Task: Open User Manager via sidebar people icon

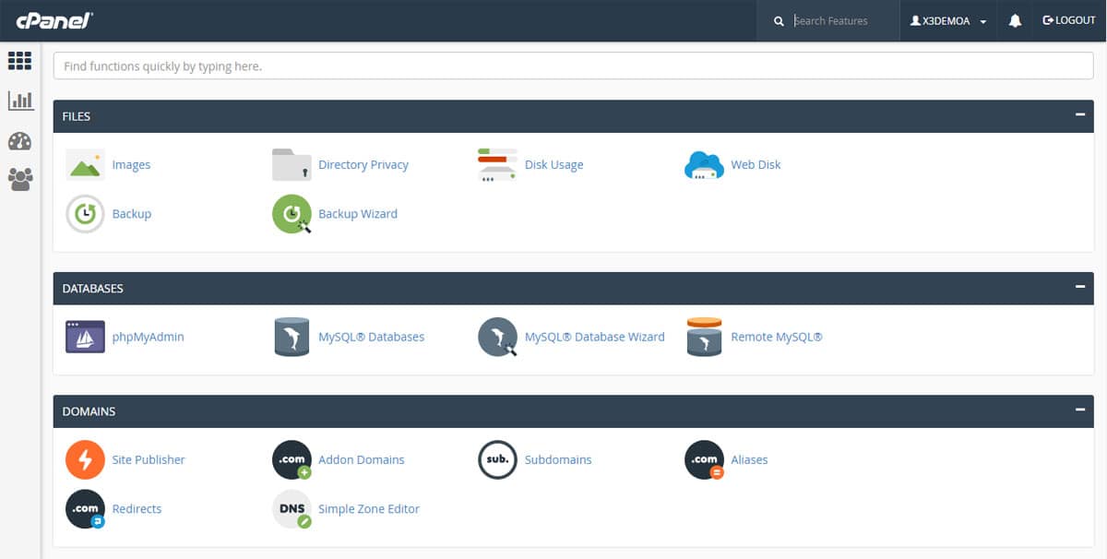Action: 19,179
